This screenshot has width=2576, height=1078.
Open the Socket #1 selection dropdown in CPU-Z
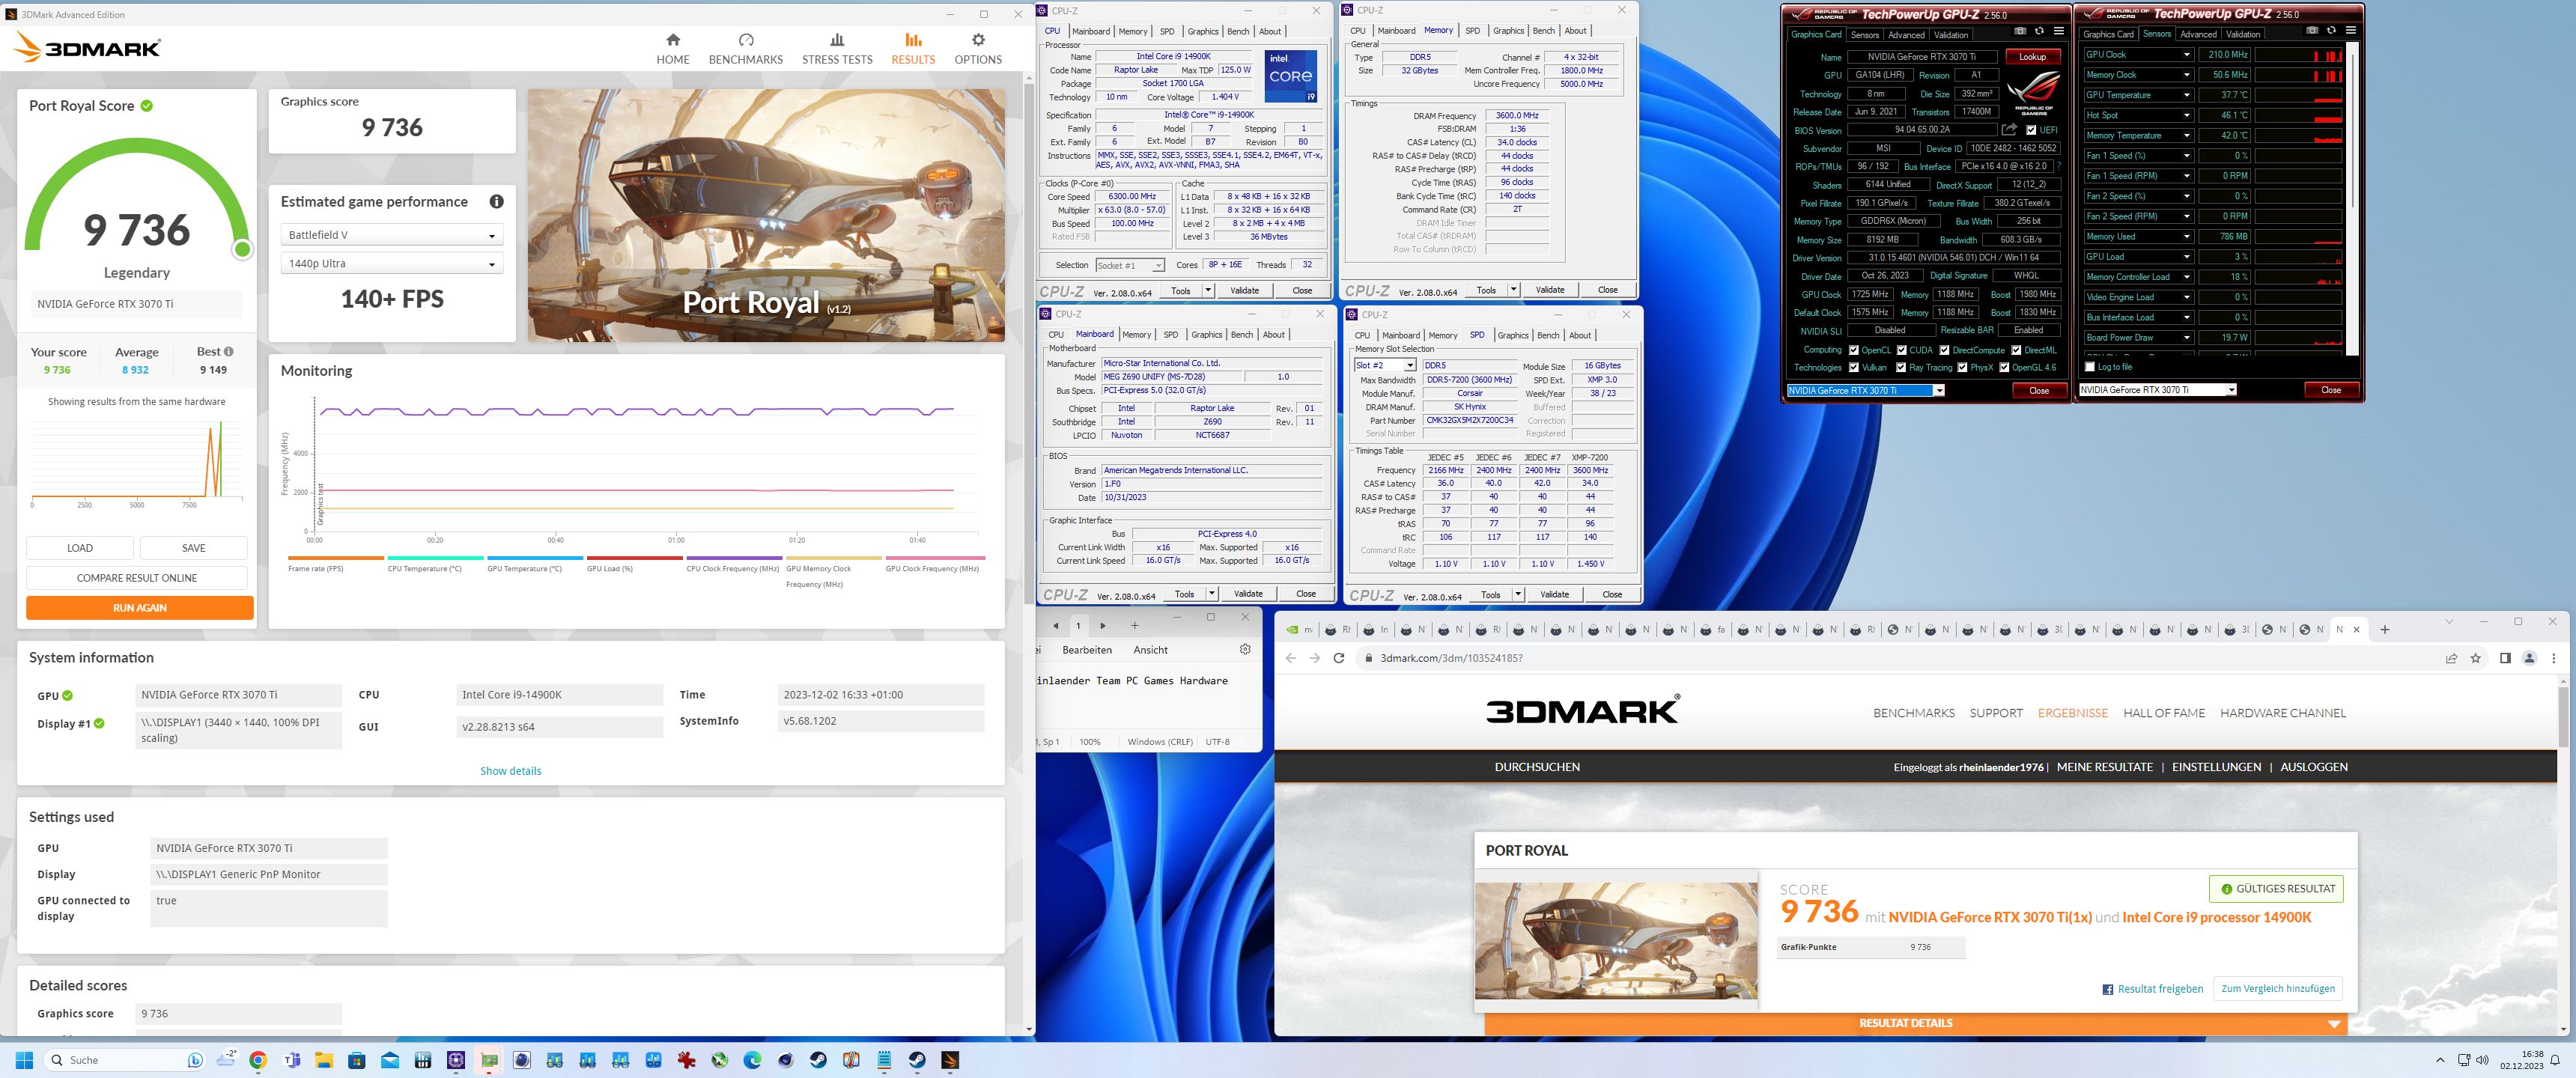point(1130,265)
